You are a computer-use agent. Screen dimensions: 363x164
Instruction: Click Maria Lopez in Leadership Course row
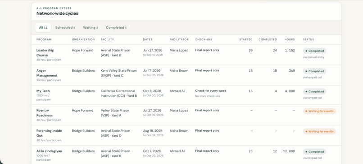[x=179, y=50]
